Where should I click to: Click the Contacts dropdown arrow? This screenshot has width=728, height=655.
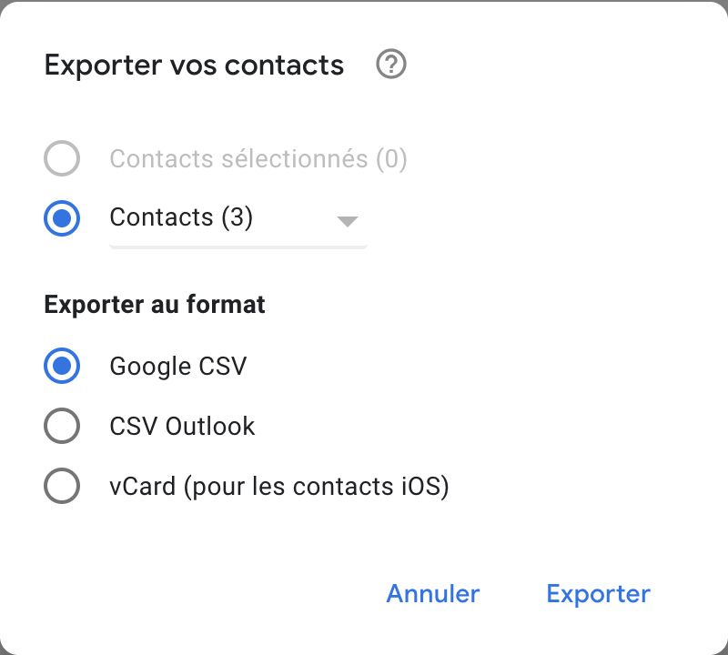tap(347, 221)
